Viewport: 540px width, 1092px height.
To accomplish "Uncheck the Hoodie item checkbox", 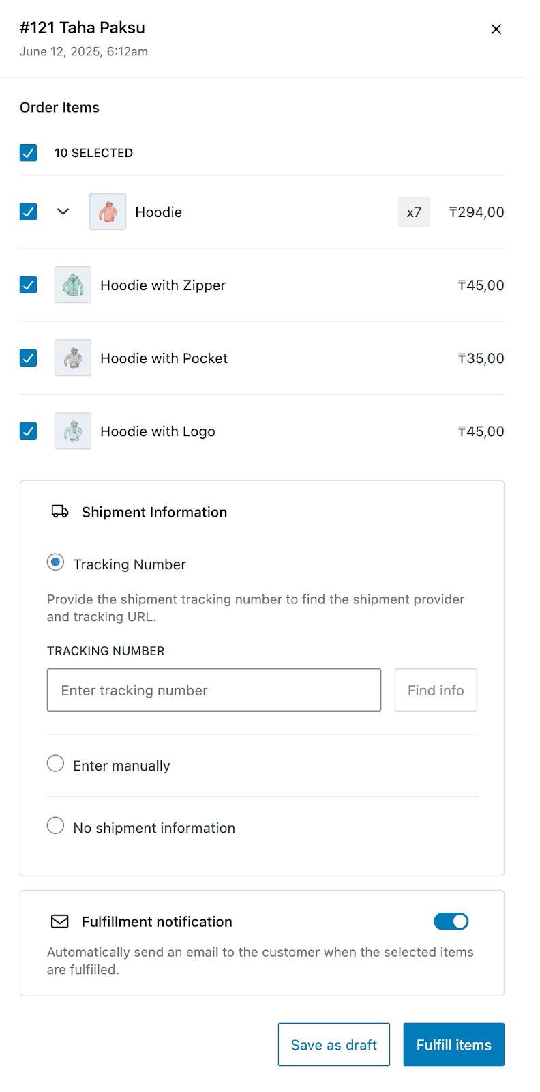I will tap(29, 212).
